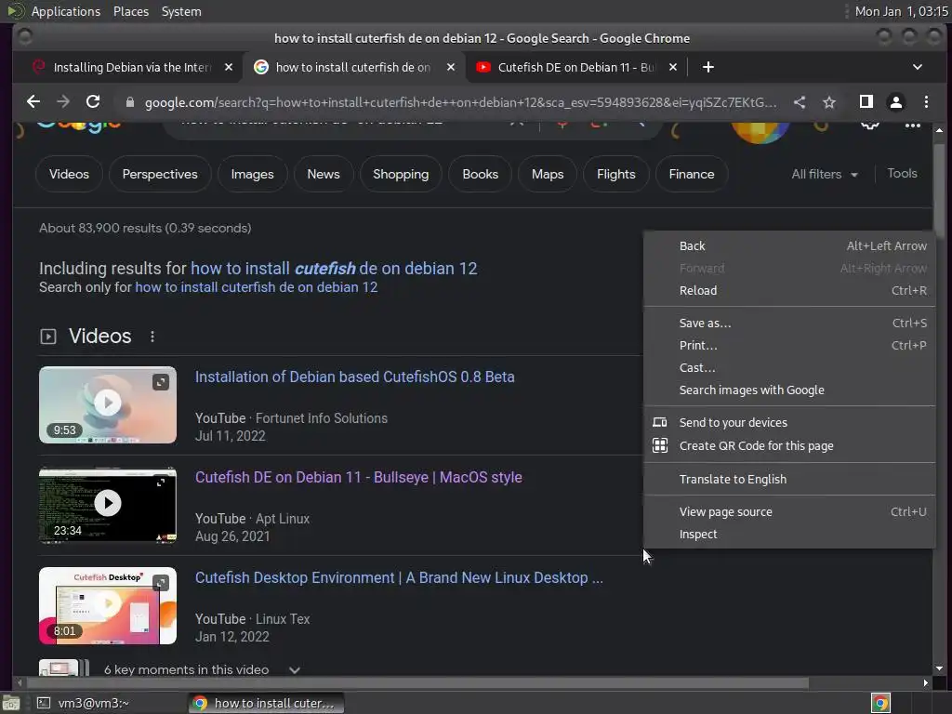
Task: Open the Chrome profile icon
Action: (896, 102)
